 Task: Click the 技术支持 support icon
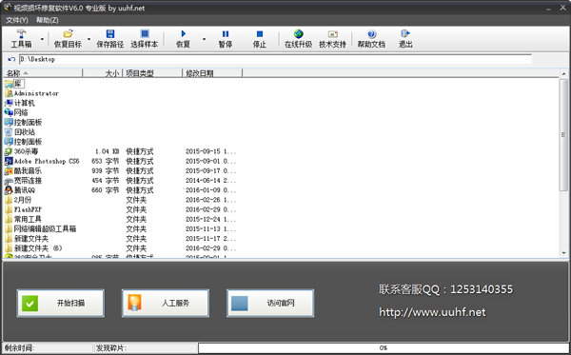pyautogui.click(x=333, y=34)
